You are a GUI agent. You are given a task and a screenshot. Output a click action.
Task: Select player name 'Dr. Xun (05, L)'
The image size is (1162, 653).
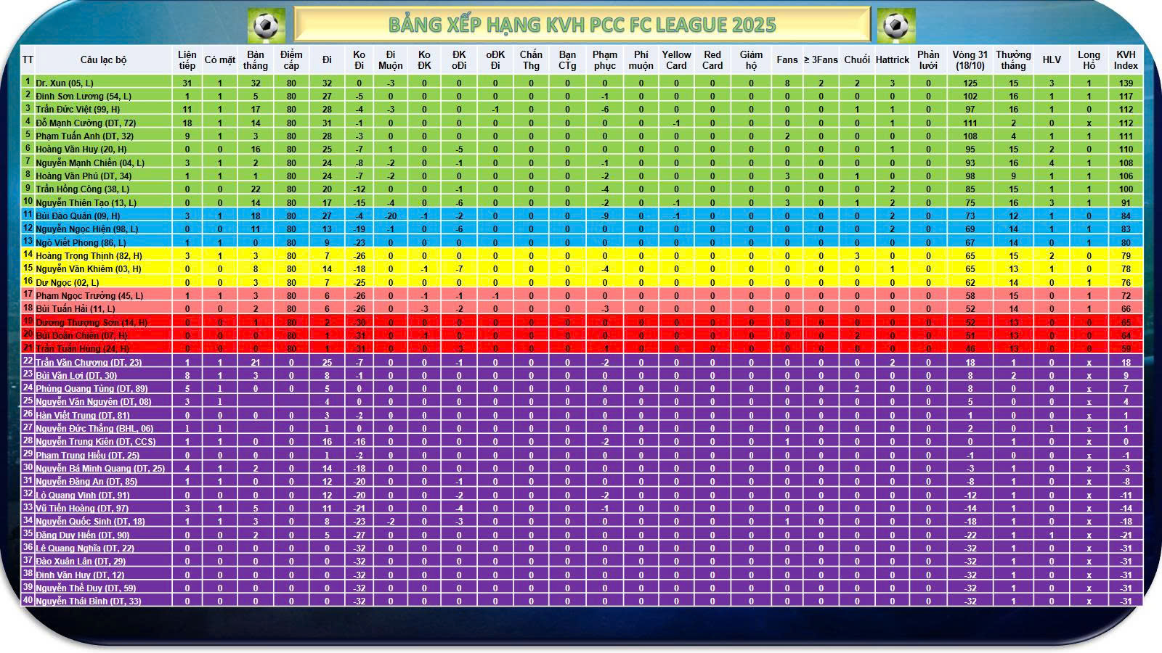65,83
